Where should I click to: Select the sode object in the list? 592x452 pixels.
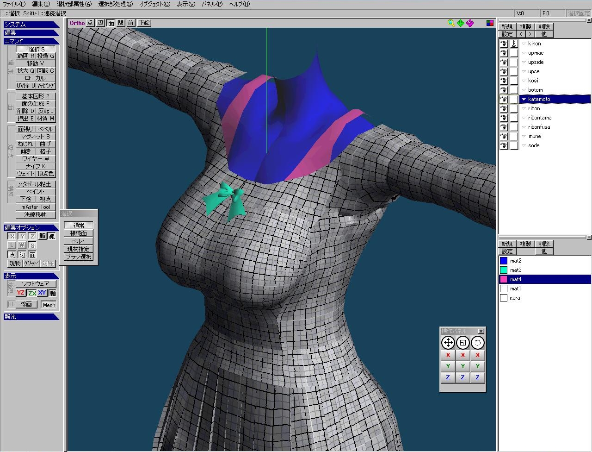click(x=534, y=145)
